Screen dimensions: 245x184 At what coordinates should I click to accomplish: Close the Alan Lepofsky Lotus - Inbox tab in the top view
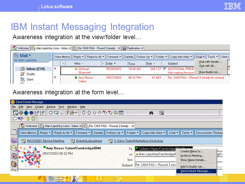[70, 48]
